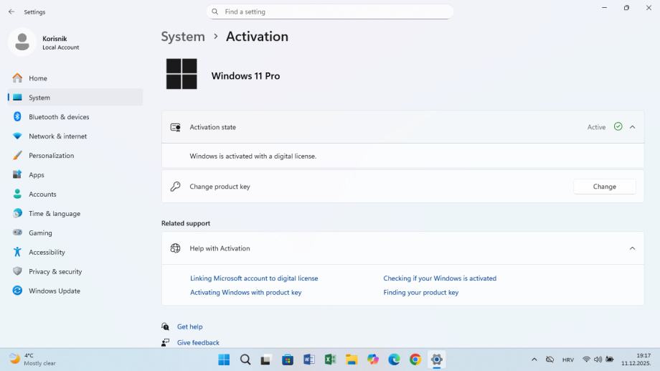Open Finding your product key link
The image size is (660, 371).
421,292
